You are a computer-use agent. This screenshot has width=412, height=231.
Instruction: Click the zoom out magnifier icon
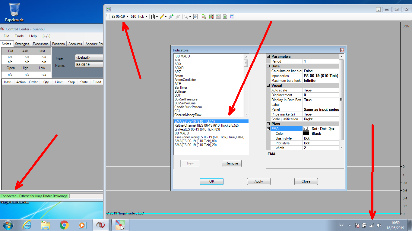pyautogui.click(x=178, y=17)
